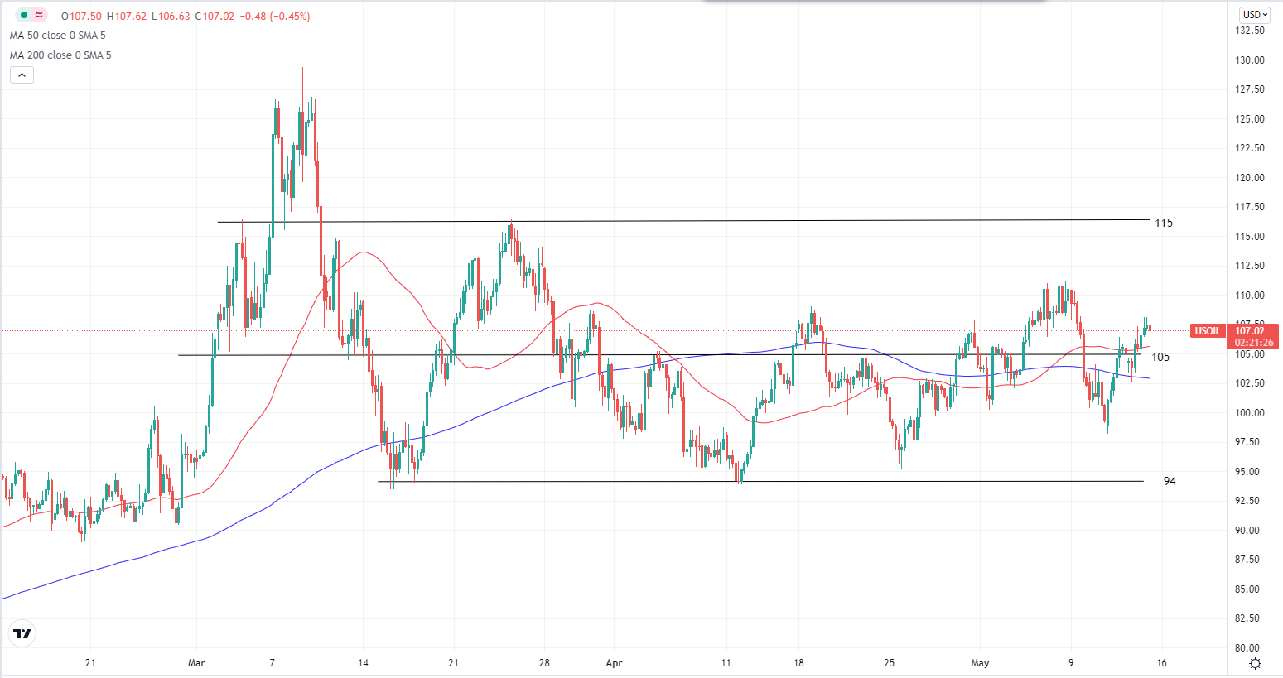Screen dimensions: 1283x678
Task: Select the 115 text label on the chart
Action: coord(1164,223)
